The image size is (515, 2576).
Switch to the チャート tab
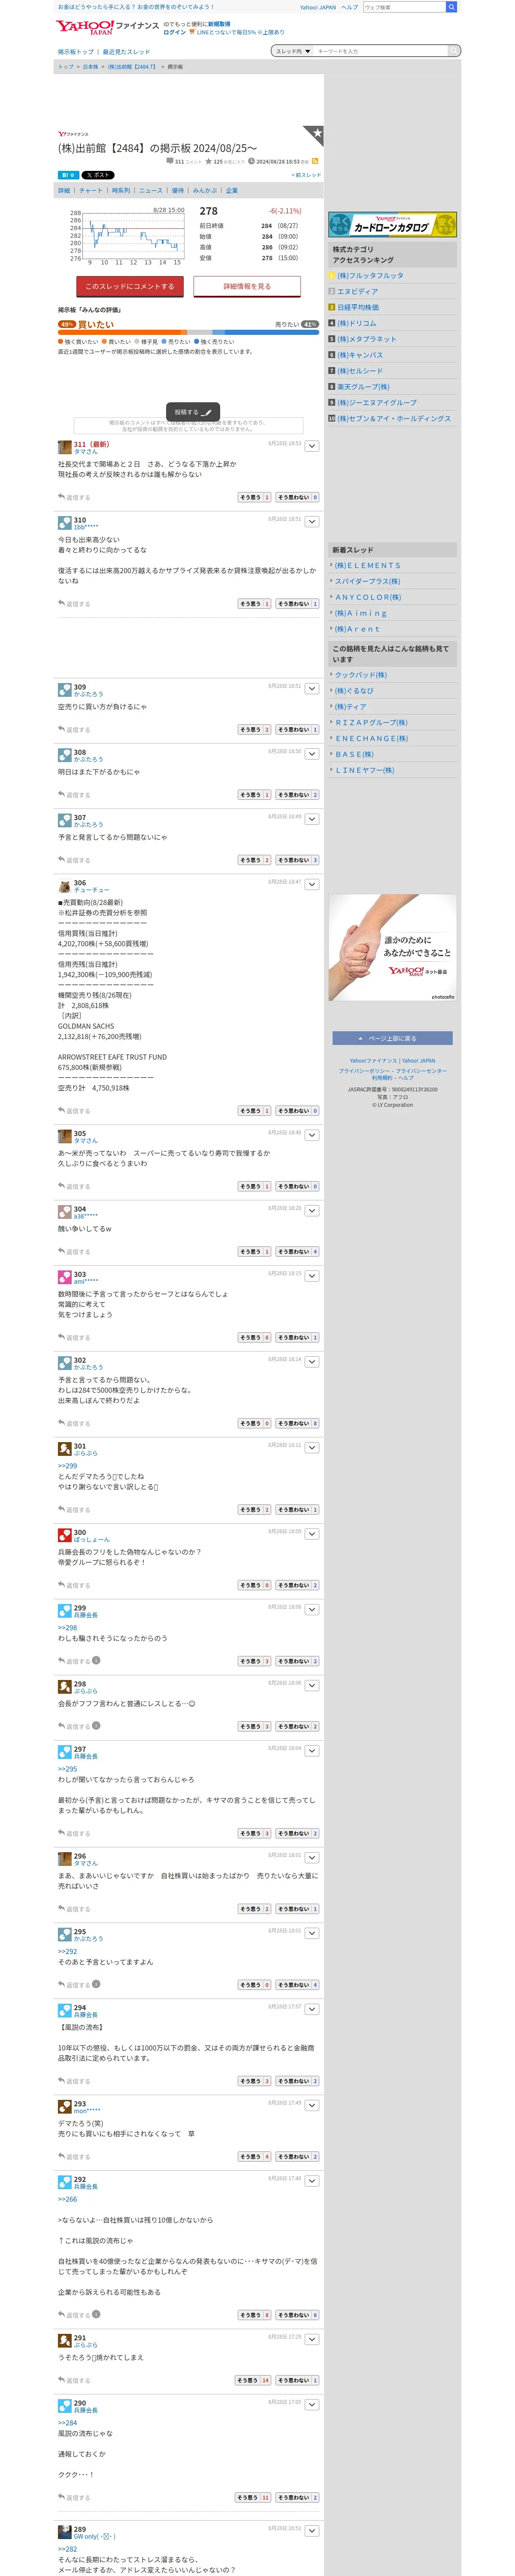[x=91, y=190]
